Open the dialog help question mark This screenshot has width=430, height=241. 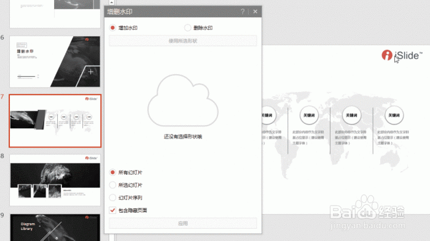tap(243, 12)
